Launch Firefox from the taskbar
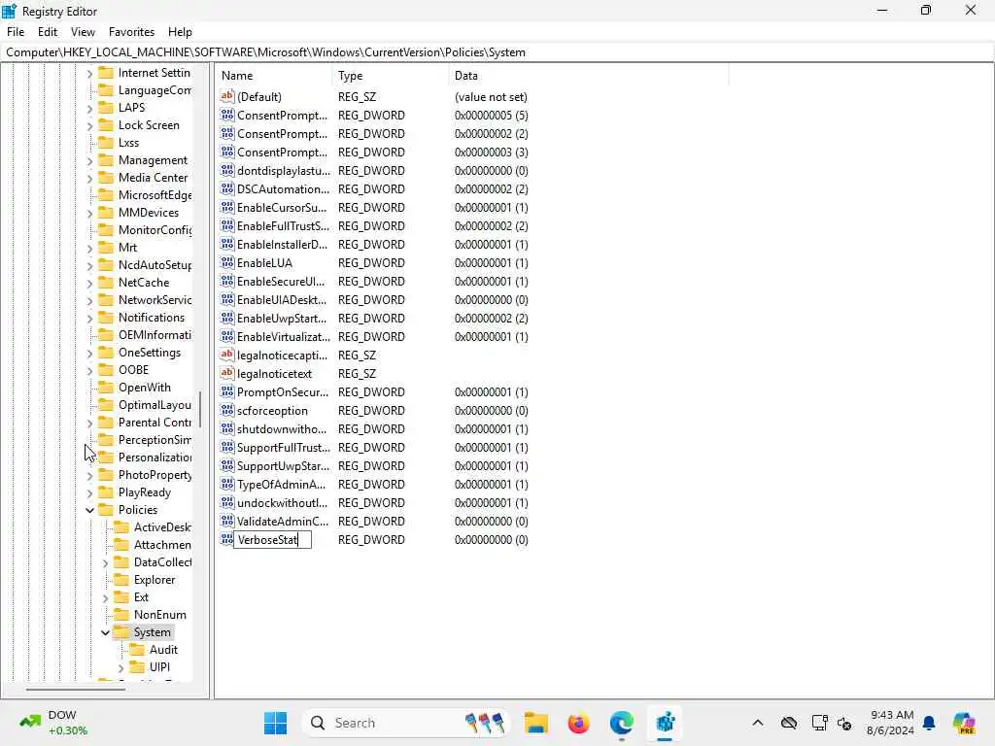 [x=579, y=723]
